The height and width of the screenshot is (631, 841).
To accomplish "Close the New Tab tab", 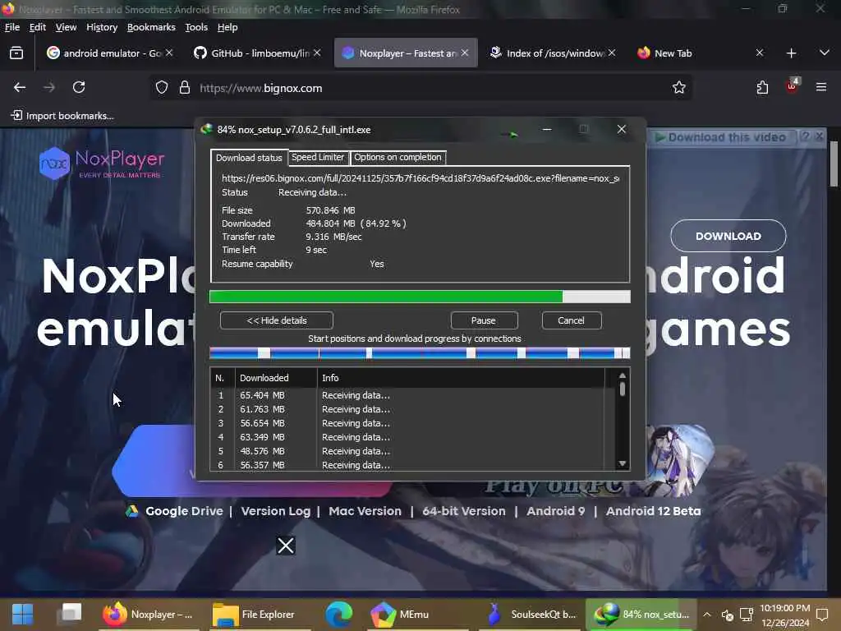I will (x=760, y=53).
